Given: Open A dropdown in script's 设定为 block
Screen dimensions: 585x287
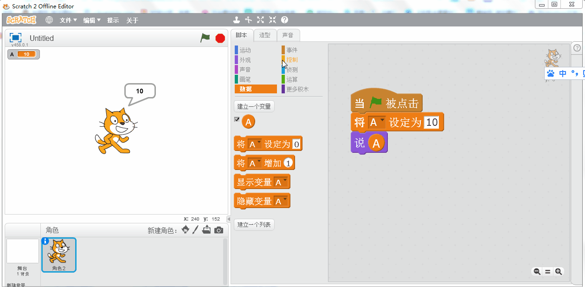Looking at the screenshot, I should pyautogui.click(x=377, y=123).
